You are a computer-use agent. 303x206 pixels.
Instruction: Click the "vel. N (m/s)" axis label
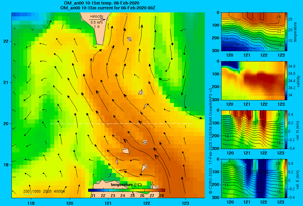point(298,131)
